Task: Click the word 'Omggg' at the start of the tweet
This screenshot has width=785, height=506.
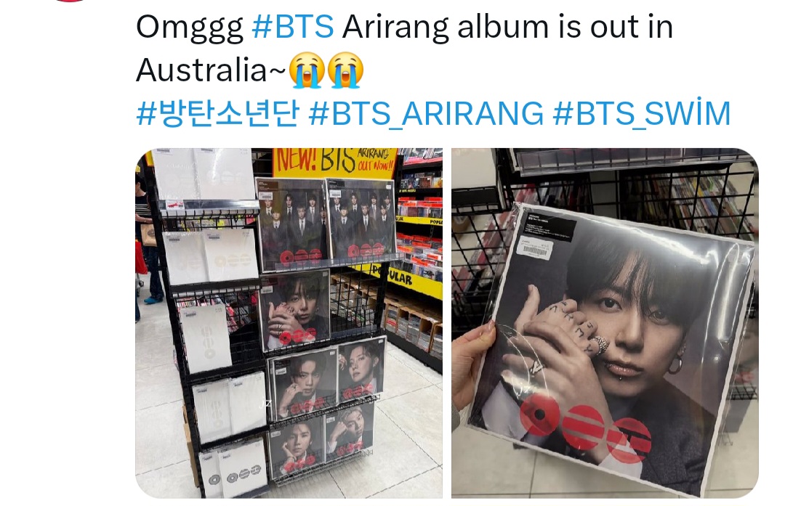Action: coord(189,27)
